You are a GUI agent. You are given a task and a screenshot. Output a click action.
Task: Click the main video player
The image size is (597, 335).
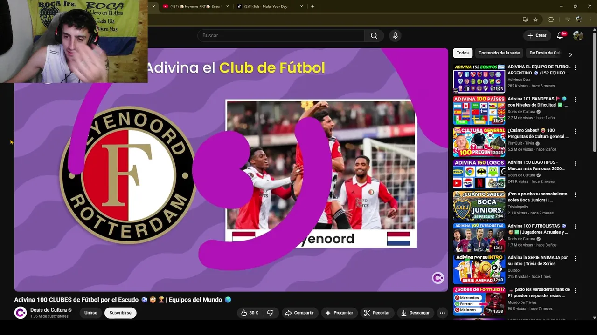pos(231,170)
